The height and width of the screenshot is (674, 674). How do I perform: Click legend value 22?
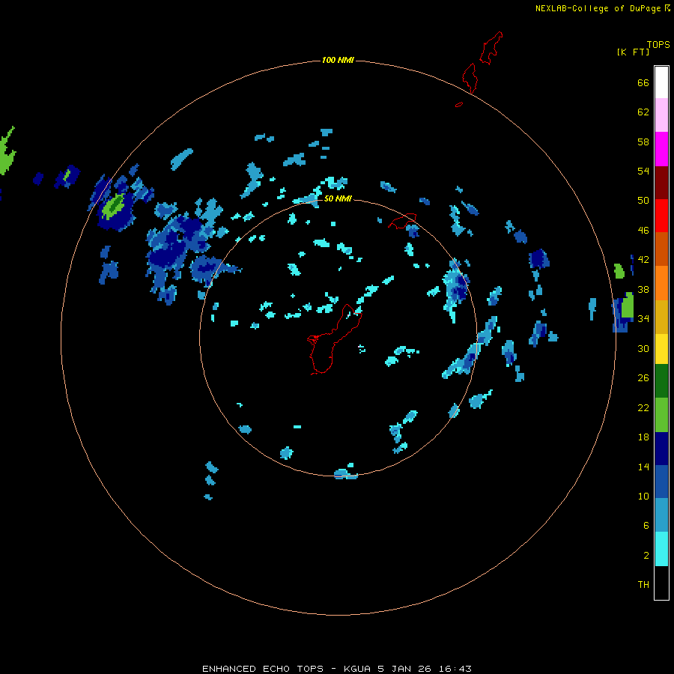point(643,407)
